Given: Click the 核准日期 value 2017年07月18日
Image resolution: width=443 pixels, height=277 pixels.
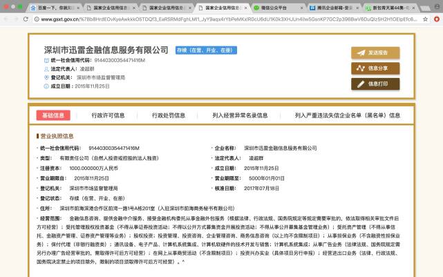Looking at the screenshot, I should click(x=261, y=189).
